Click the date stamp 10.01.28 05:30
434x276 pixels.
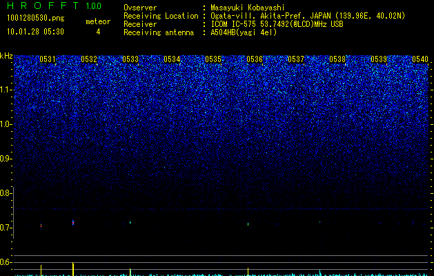(x=35, y=32)
